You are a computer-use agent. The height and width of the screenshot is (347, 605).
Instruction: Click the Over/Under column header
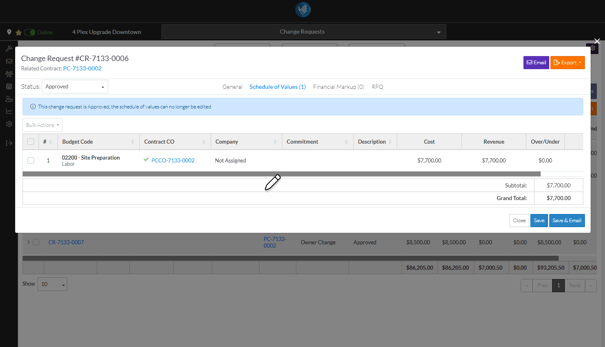coord(546,142)
